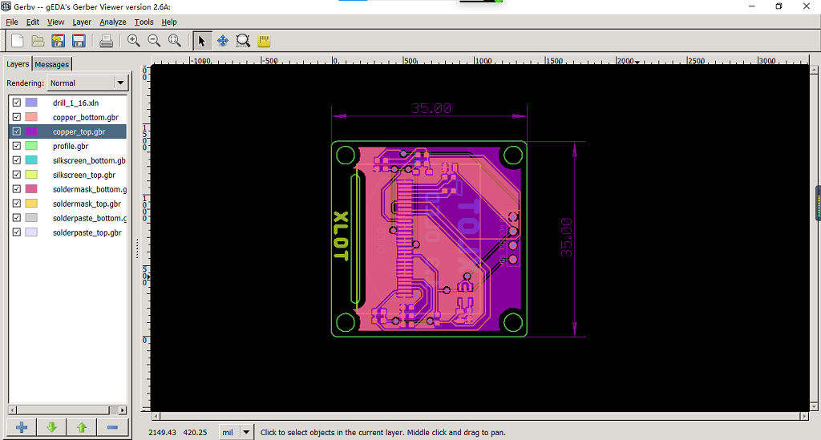Click canvas horizontal scrollbar left arrow
This screenshot has height=440, width=821.
pyautogui.click(x=156, y=417)
